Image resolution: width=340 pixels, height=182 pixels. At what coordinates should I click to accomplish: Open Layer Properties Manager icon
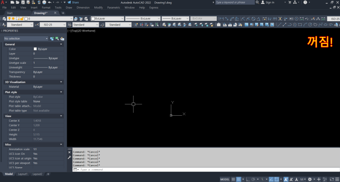click(4, 19)
